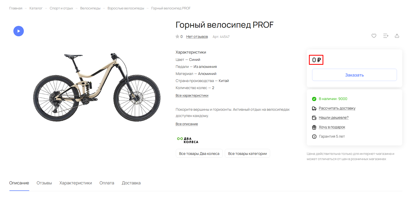This screenshot has width=414, height=199.
Task: Go to Велосипеды in the breadcrumbs
Action: tap(90, 8)
